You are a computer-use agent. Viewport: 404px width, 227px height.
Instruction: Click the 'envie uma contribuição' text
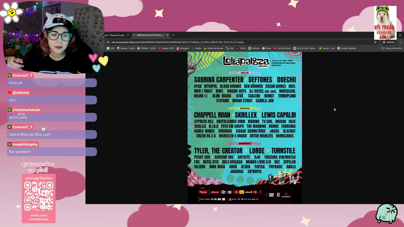pos(39,217)
